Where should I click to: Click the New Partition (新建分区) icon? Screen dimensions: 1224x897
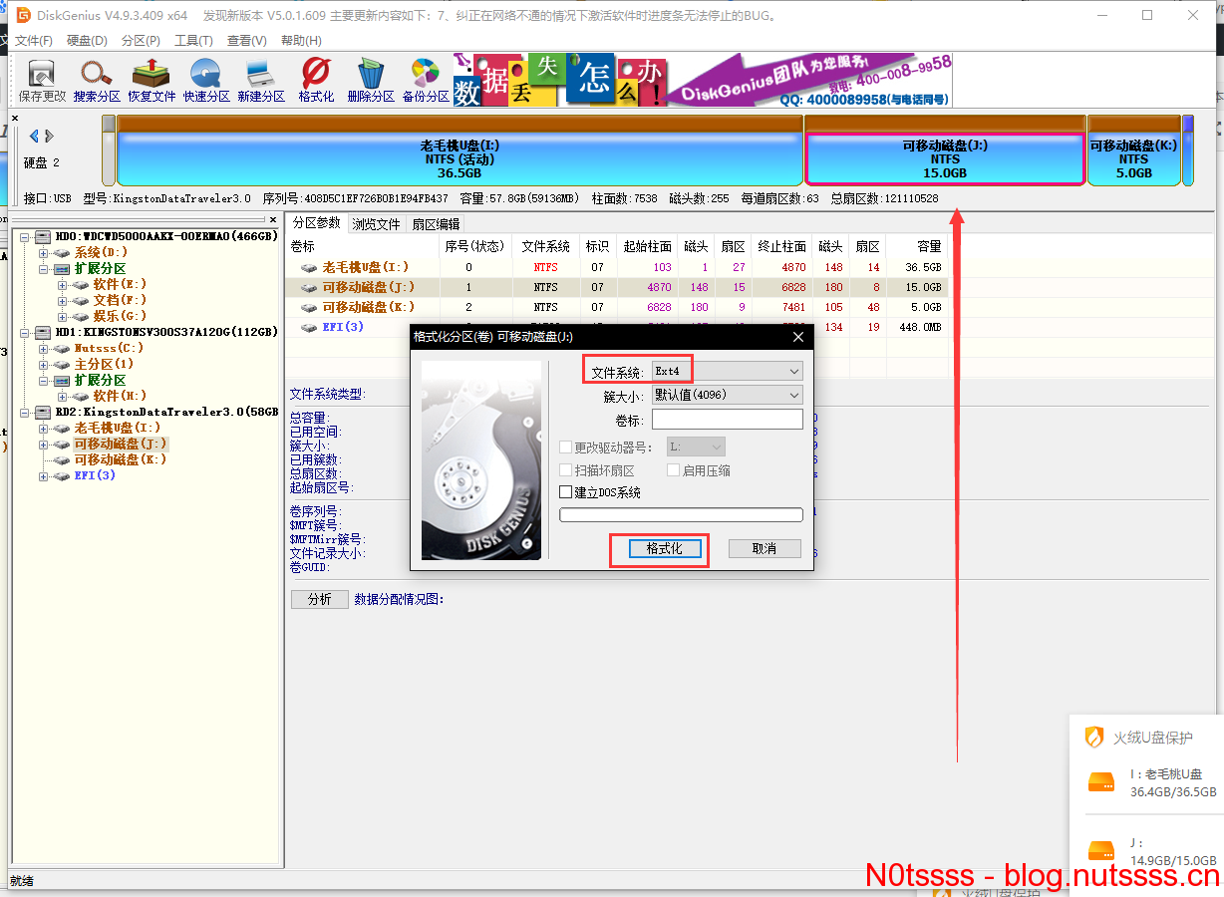261,81
